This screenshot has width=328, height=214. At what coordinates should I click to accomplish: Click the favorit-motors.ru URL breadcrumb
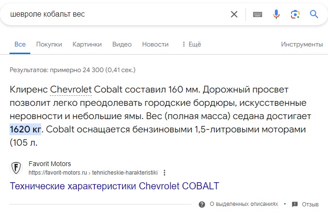tap(93, 173)
